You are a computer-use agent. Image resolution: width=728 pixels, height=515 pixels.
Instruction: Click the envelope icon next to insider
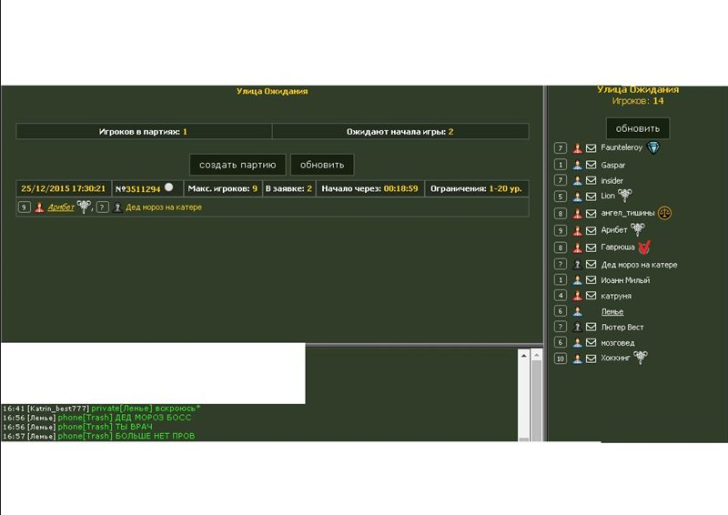click(x=591, y=180)
